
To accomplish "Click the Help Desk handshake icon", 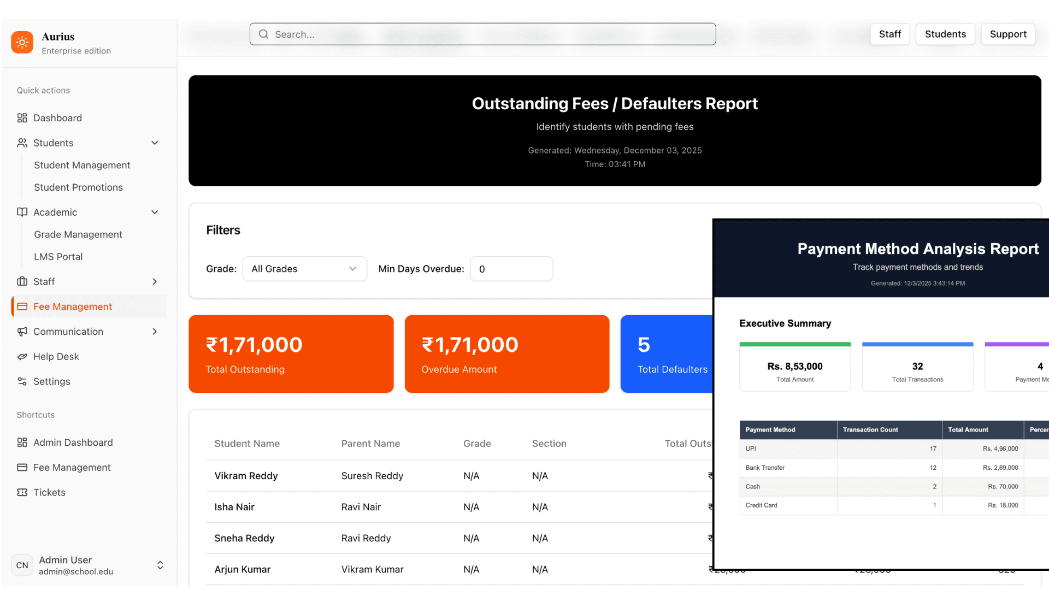I will pyautogui.click(x=22, y=357).
